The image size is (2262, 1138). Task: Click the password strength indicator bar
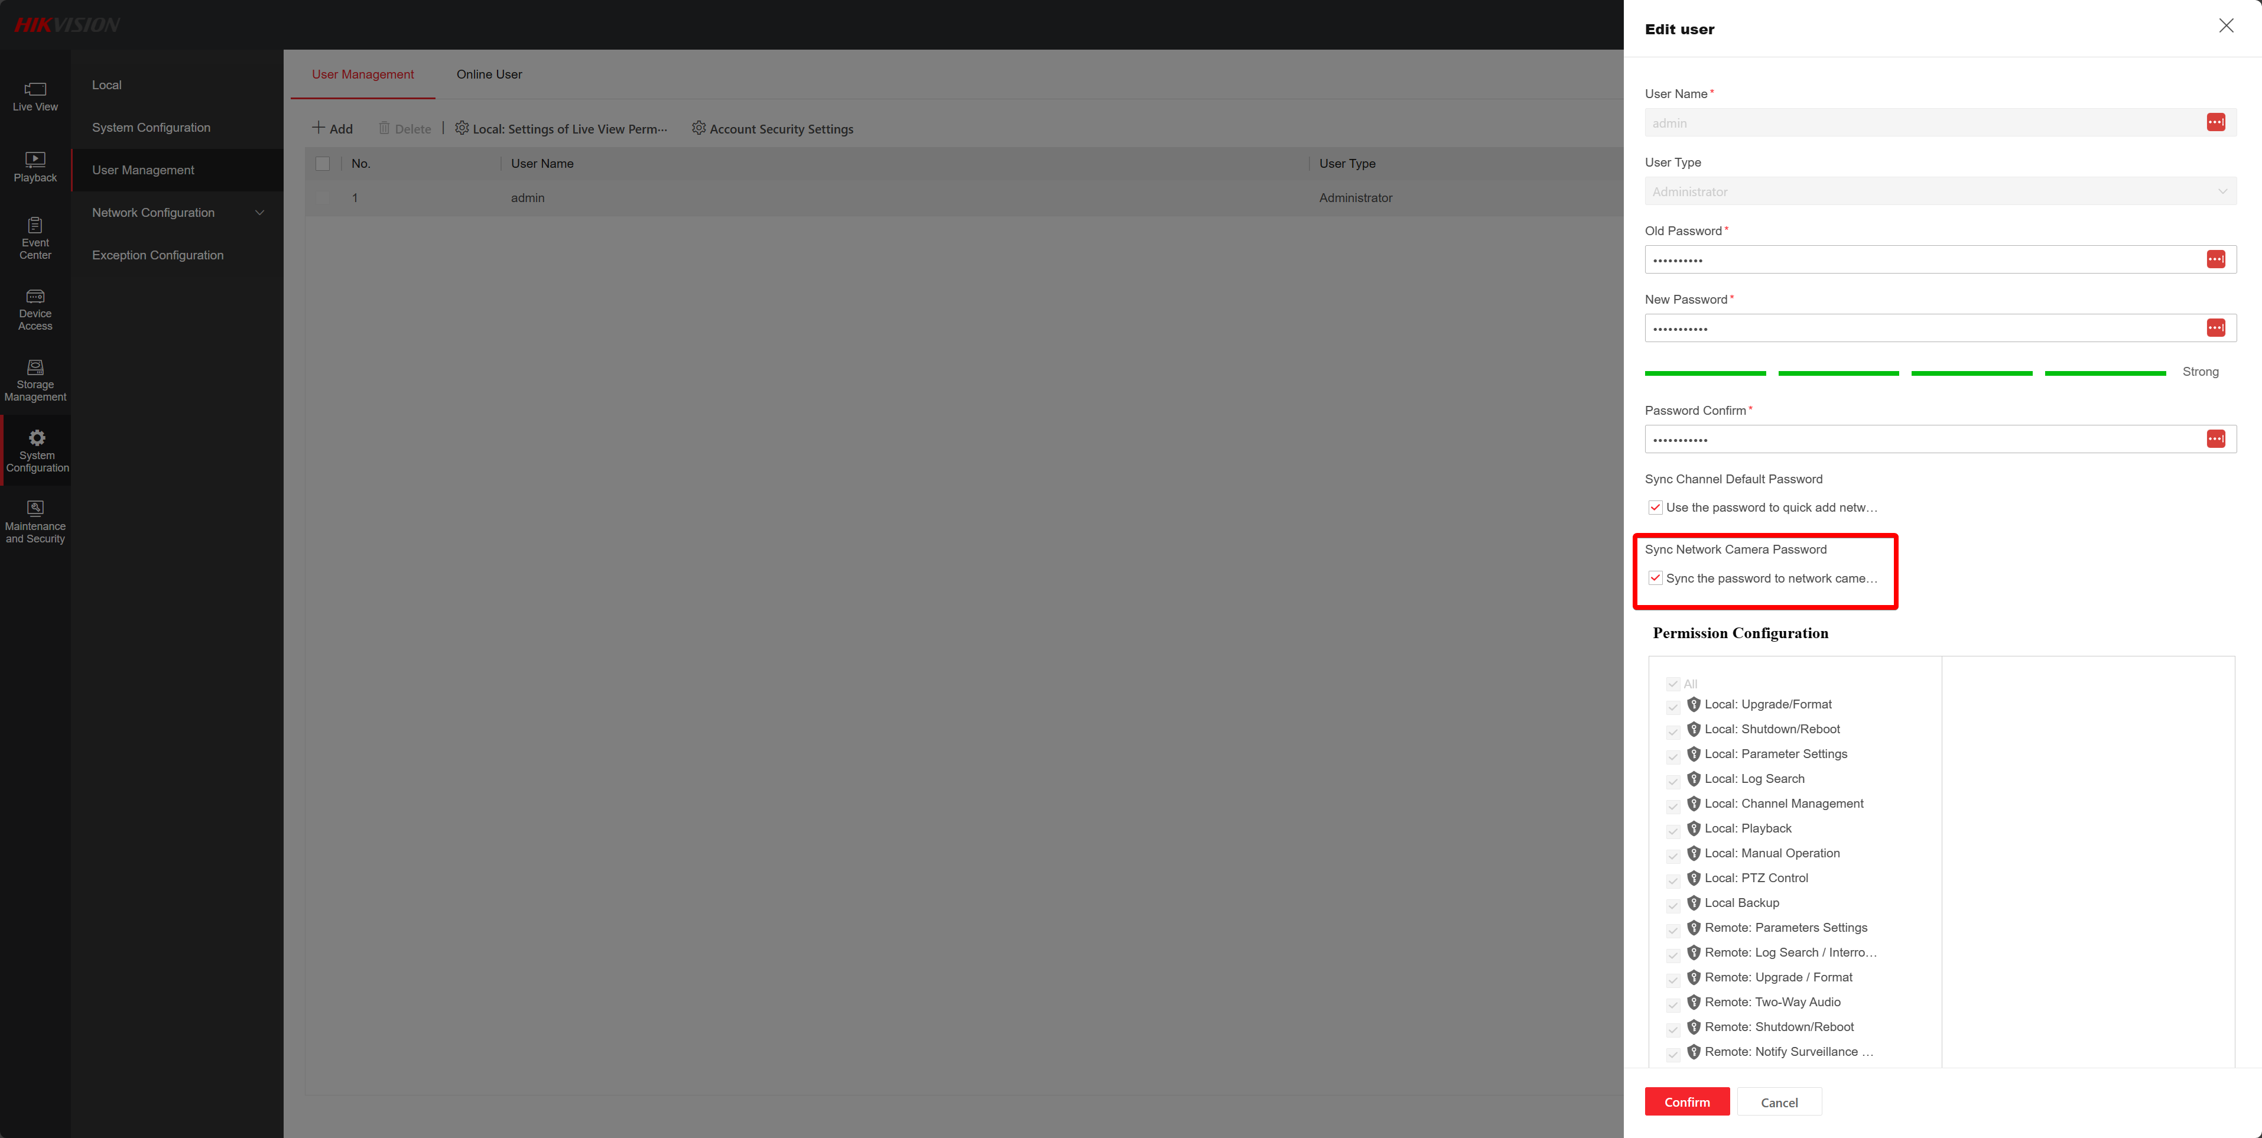[x=1906, y=372]
